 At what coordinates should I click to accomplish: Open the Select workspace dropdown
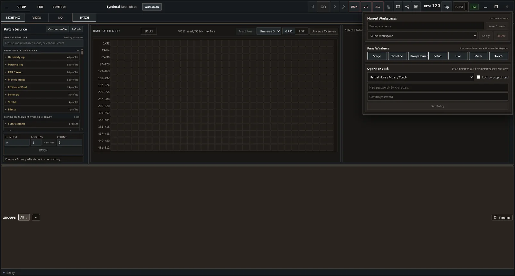(422, 36)
